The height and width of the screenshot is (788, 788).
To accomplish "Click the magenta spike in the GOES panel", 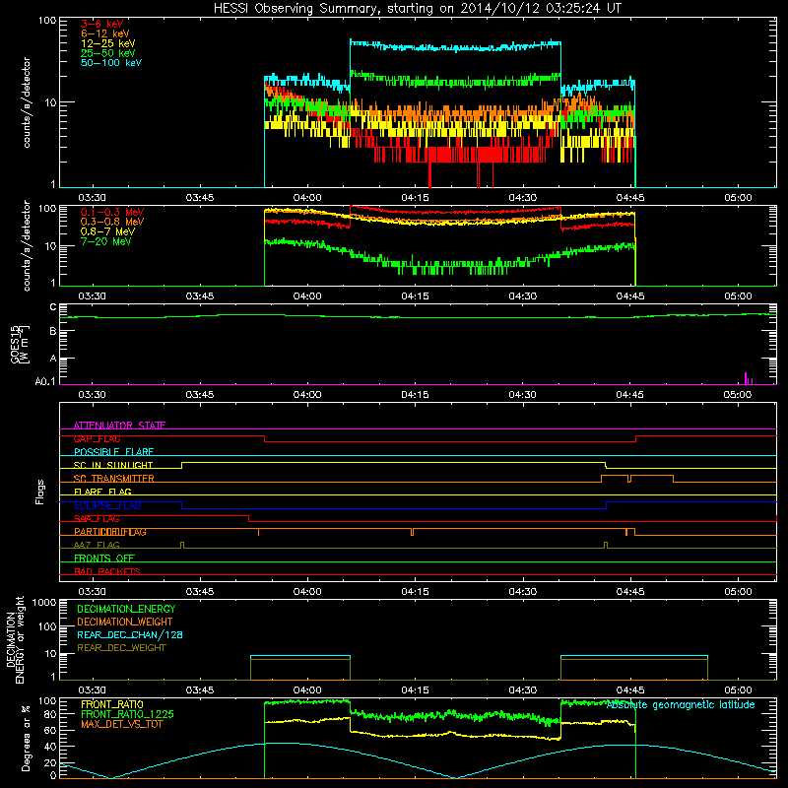I will click(x=746, y=378).
